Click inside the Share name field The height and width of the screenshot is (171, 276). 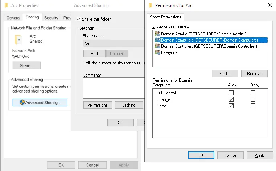113,44
